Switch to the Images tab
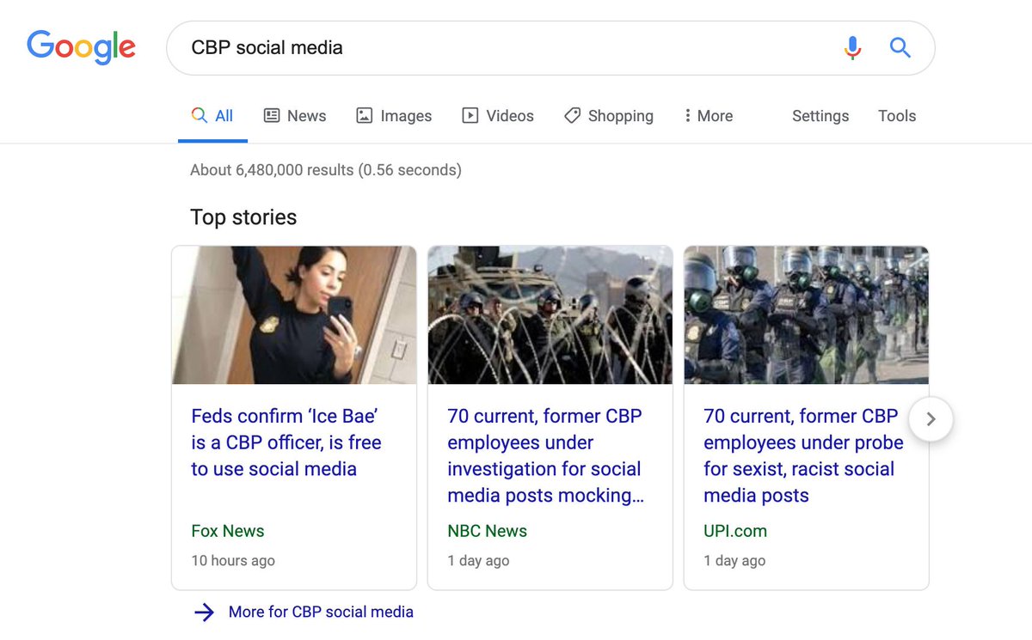This screenshot has width=1032, height=640. (394, 116)
